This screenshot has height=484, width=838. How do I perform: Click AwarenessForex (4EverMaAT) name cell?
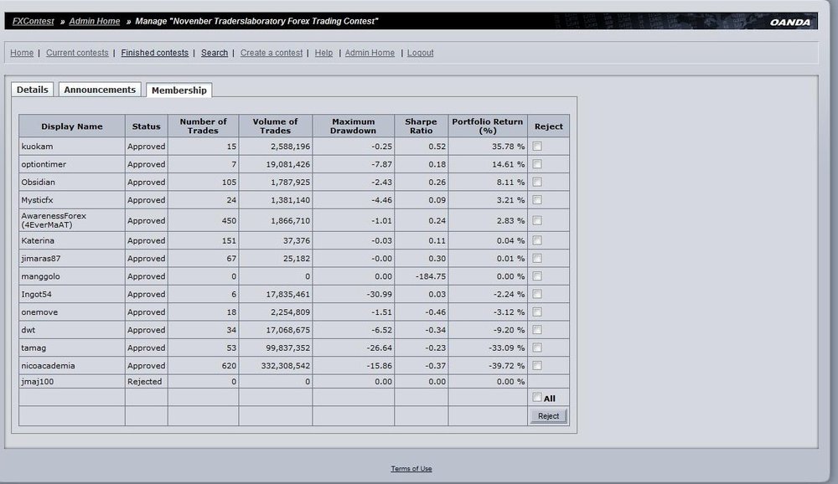point(71,220)
